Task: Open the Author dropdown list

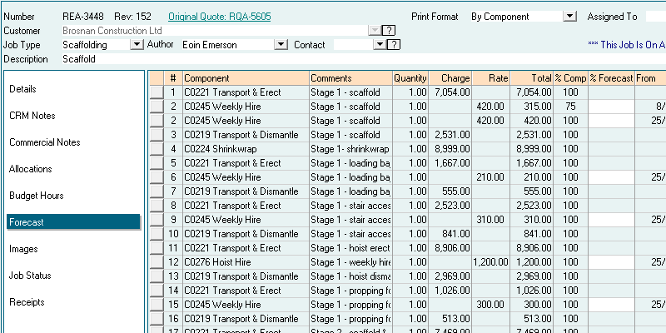Action: (281, 45)
